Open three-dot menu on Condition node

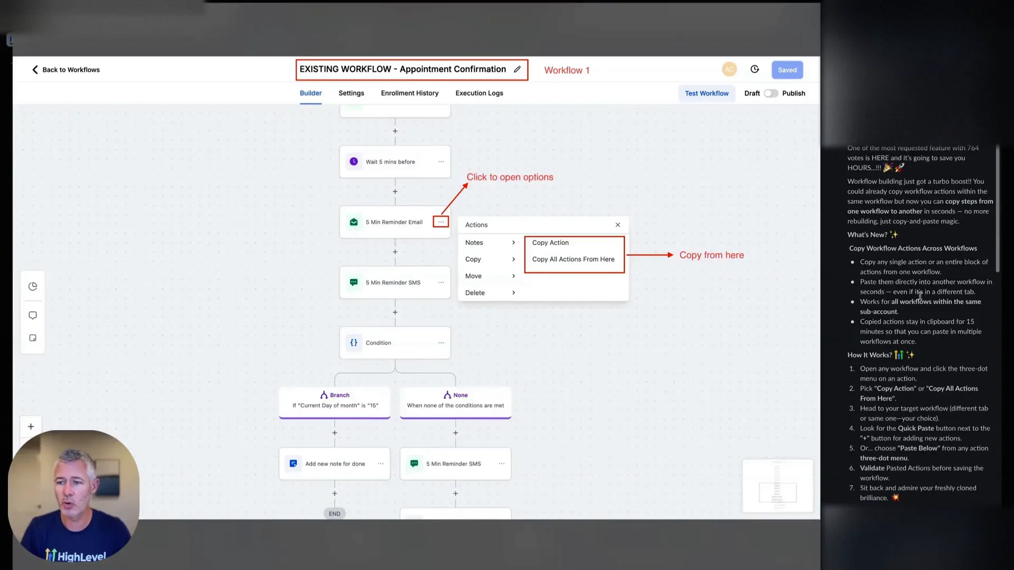[x=441, y=343]
